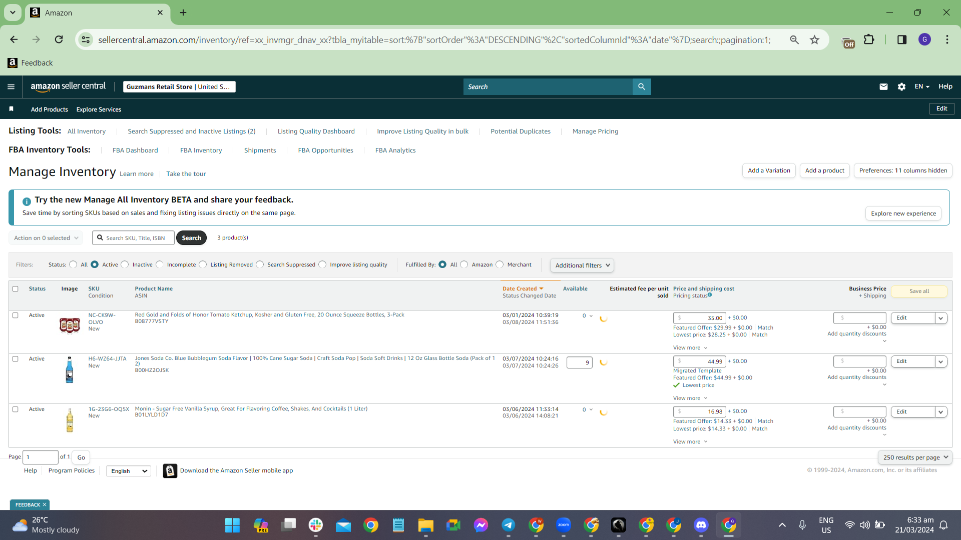Click the Search SKU, Title, ISBN field
The image size is (961, 540).
click(133, 238)
